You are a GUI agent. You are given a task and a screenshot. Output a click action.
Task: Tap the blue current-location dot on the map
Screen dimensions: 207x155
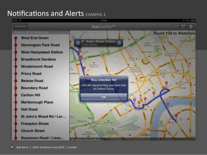coord(130,100)
